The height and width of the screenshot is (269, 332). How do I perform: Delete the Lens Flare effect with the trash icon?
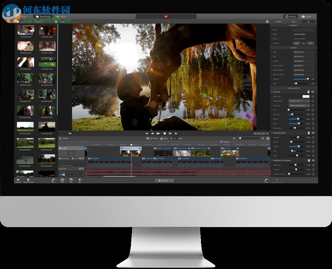click(308, 92)
